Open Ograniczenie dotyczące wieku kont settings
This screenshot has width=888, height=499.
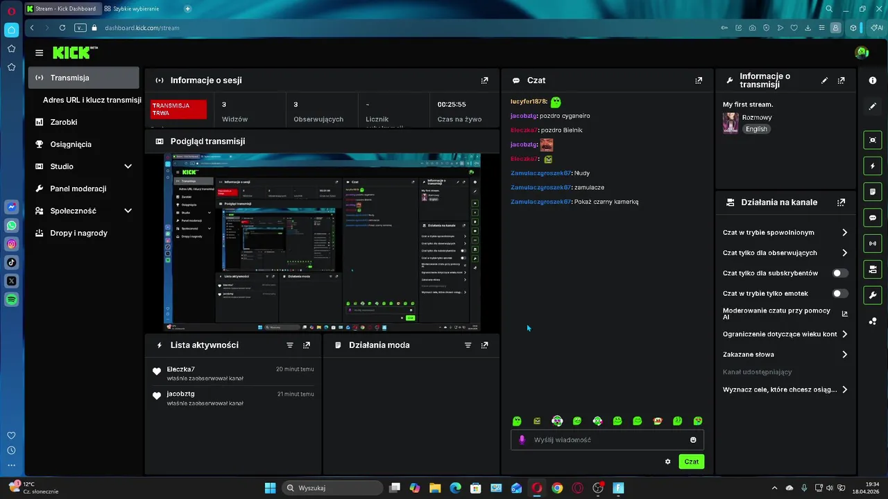pyautogui.click(x=785, y=334)
